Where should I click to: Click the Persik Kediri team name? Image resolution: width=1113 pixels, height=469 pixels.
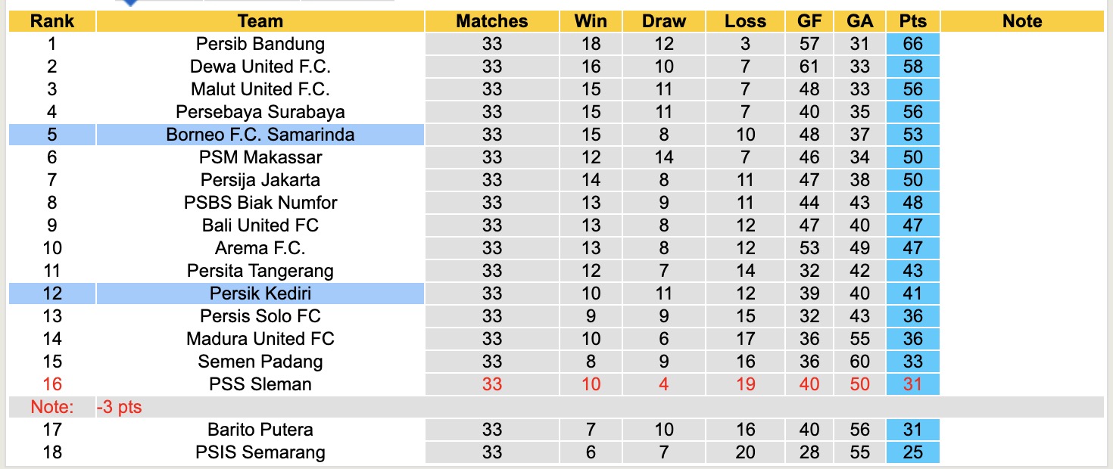click(260, 294)
